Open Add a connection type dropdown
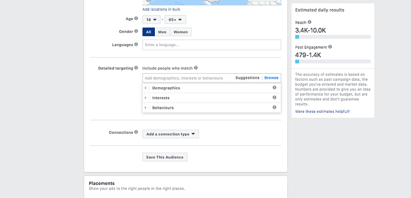 click(x=170, y=134)
